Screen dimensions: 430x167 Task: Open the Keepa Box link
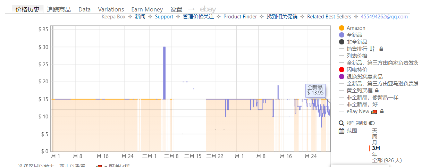[113, 17]
